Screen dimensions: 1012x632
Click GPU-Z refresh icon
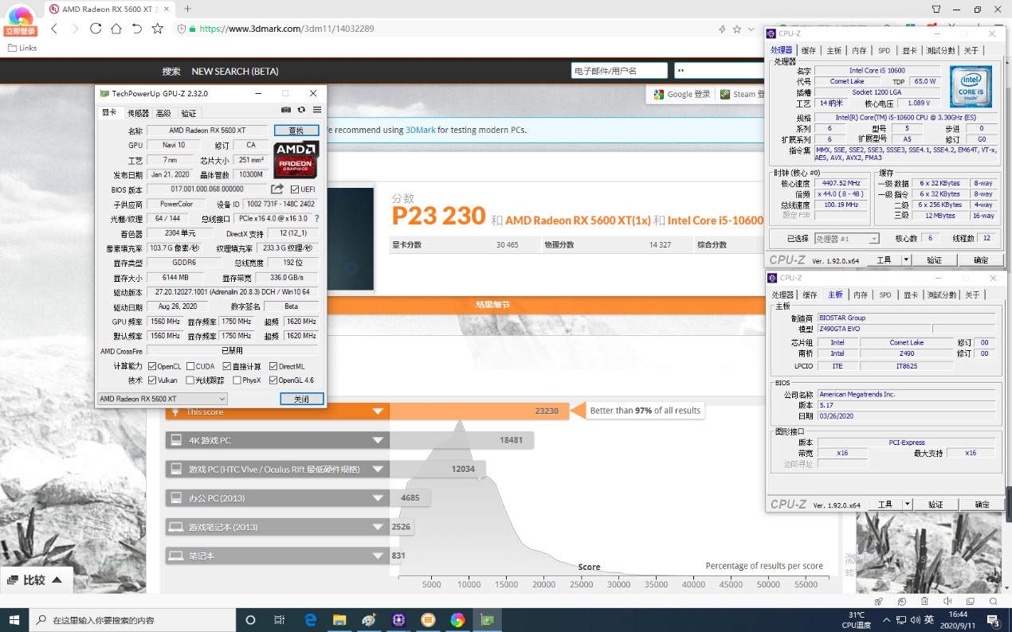click(x=301, y=110)
